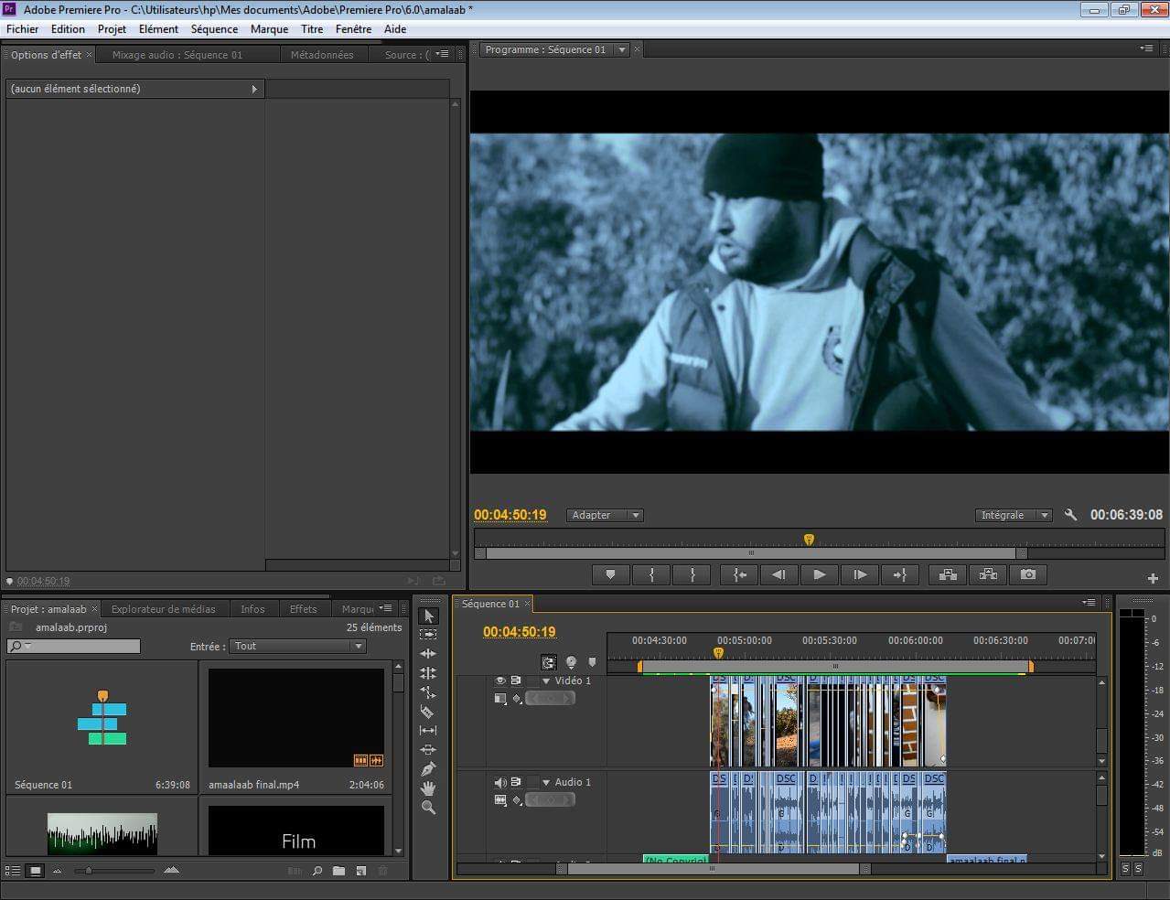Viewport: 1170px width, 900px height.
Task: Click the New Item icon in project panel
Action: pyautogui.click(x=361, y=871)
